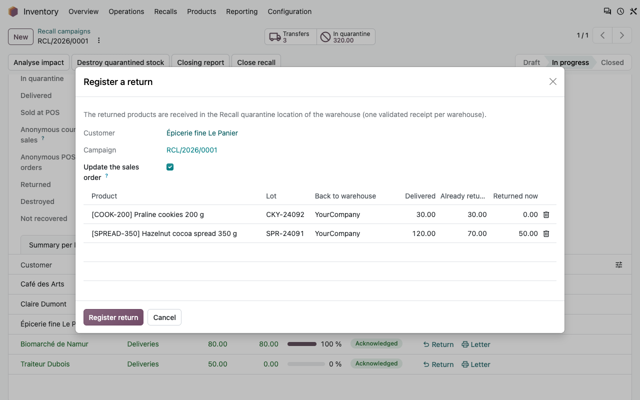
Task: Click the Biomarché de Namur progress bar
Action: tap(302, 344)
